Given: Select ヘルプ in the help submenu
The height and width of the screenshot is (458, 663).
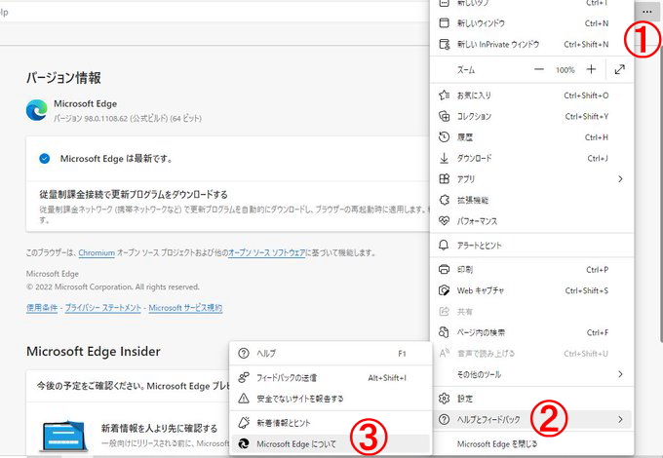Looking at the screenshot, I should (331, 353).
